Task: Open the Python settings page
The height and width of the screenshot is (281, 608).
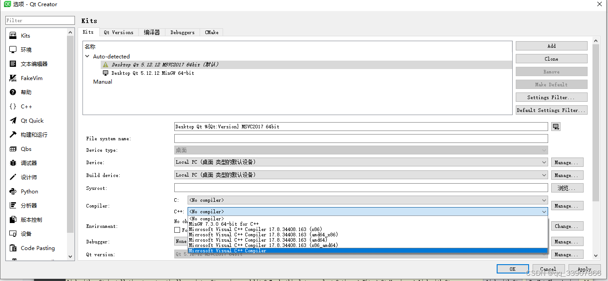Action: coord(29,191)
